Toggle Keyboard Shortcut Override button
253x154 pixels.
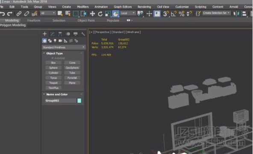[157, 14]
